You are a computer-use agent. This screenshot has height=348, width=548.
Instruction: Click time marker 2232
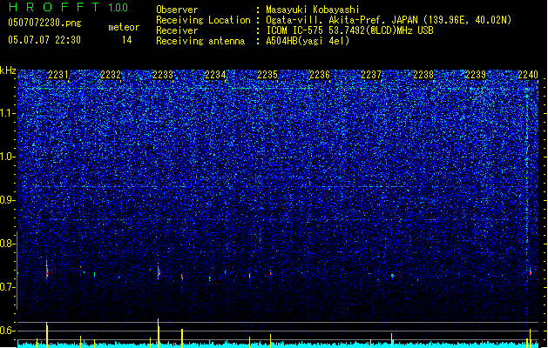(111, 75)
